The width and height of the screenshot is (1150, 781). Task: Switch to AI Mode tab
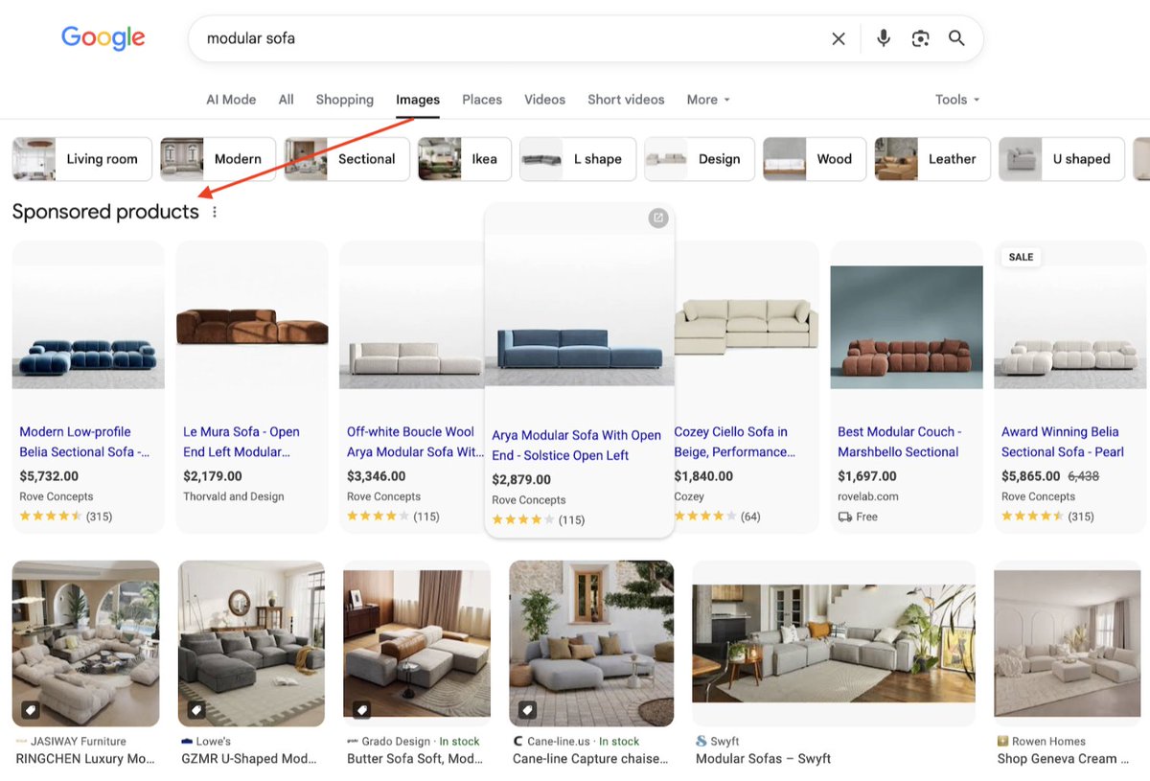tap(231, 100)
